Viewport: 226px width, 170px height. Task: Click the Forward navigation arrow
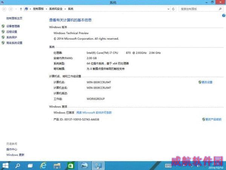(x=11, y=9)
